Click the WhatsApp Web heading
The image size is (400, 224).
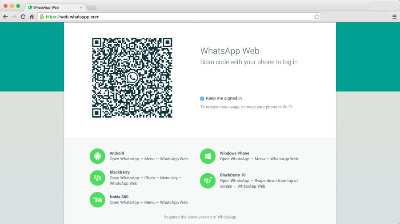pyautogui.click(x=230, y=51)
